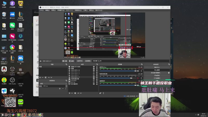Click the plugin center button in Controls
Viewport: 208px width, 117px height.
tap(157, 67)
